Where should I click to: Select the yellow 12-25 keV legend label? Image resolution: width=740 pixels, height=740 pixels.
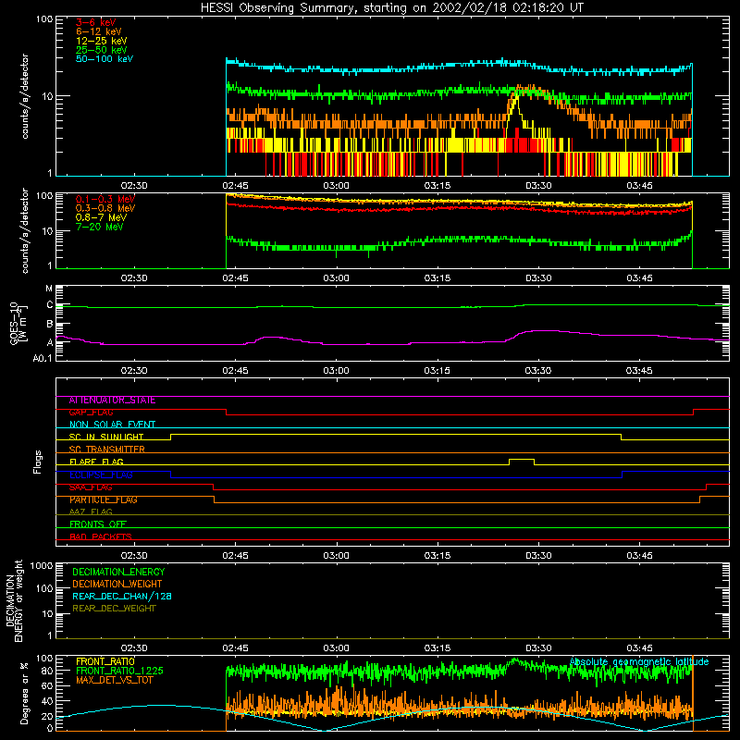click(x=101, y=41)
